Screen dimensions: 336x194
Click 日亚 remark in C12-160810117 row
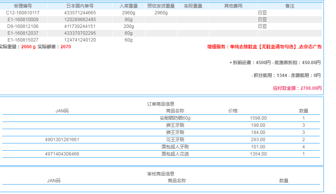pos(263,13)
